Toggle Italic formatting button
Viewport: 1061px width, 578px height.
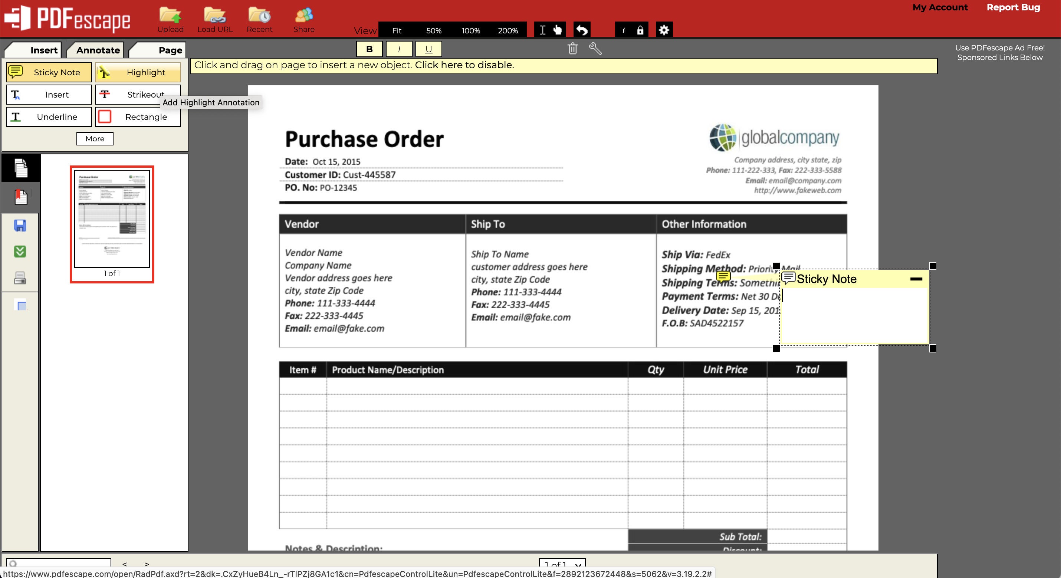pos(398,49)
